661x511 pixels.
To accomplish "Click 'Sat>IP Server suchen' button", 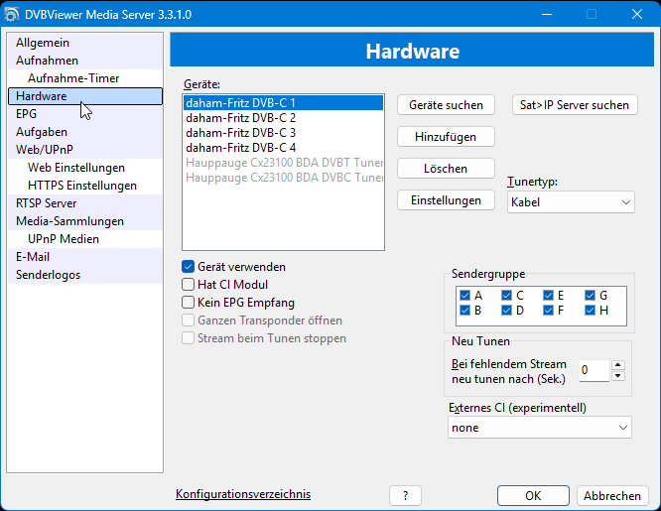I will (575, 105).
